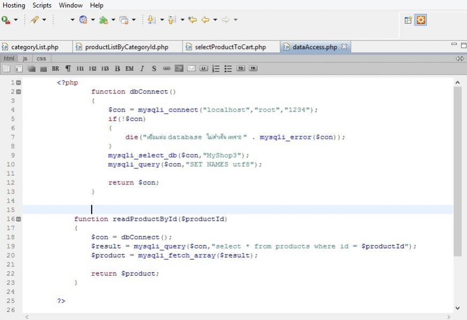
Task: Insert a TR table row tag
Action: (253, 68)
